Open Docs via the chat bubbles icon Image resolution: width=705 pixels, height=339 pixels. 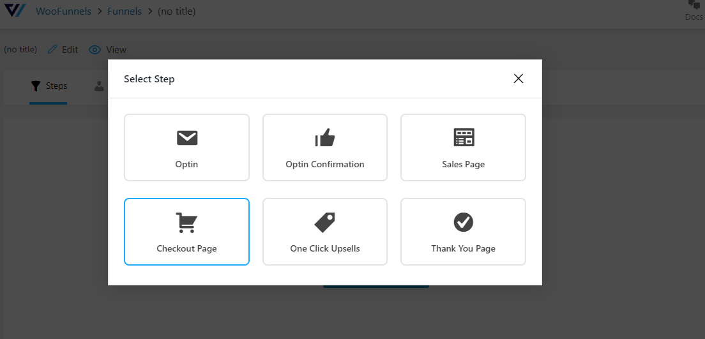[x=694, y=4]
